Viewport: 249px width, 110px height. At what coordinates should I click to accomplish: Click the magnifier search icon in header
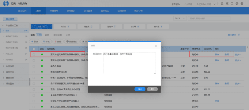point(232,3)
